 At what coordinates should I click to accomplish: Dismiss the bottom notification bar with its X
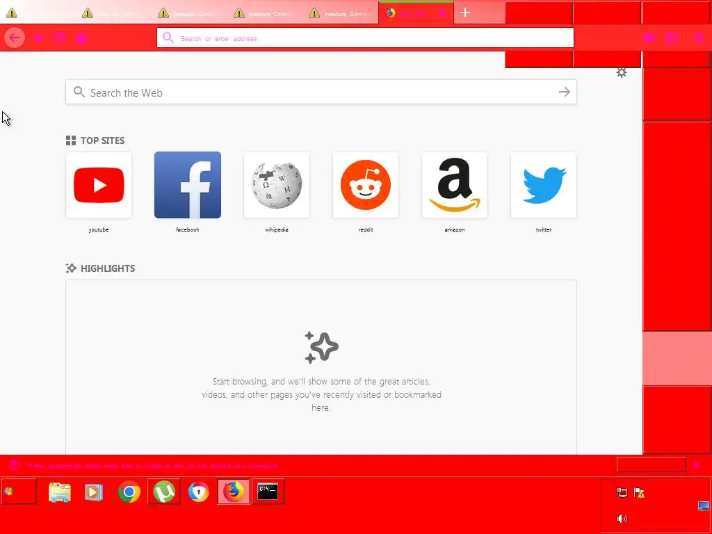coord(697,465)
